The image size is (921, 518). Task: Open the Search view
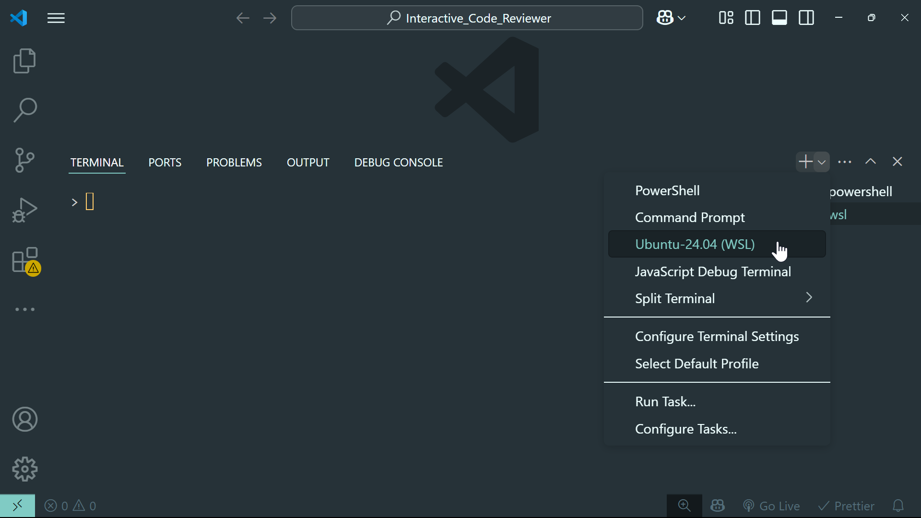(24, 110)
